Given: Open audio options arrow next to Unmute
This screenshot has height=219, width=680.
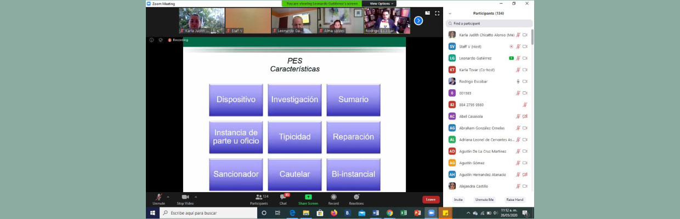Looking at the screenshot, I should (168, 197).
